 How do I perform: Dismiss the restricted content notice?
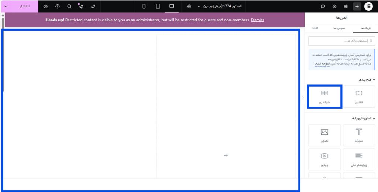257,20
